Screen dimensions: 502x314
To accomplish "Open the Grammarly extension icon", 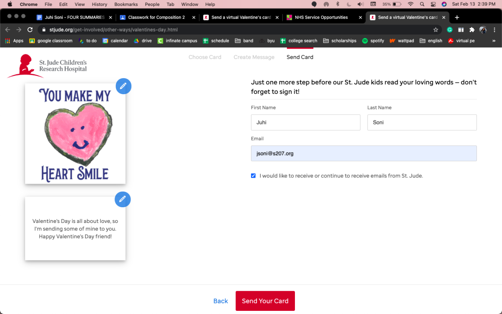I will (x=450, y=30).
